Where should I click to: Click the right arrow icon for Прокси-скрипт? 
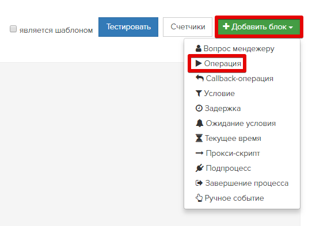(200, 153)
